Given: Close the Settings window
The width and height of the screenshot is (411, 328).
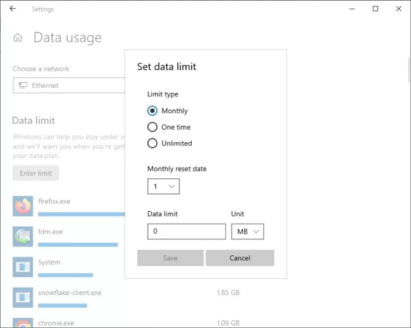Looking at the screenshot, I should click(399, 9).
